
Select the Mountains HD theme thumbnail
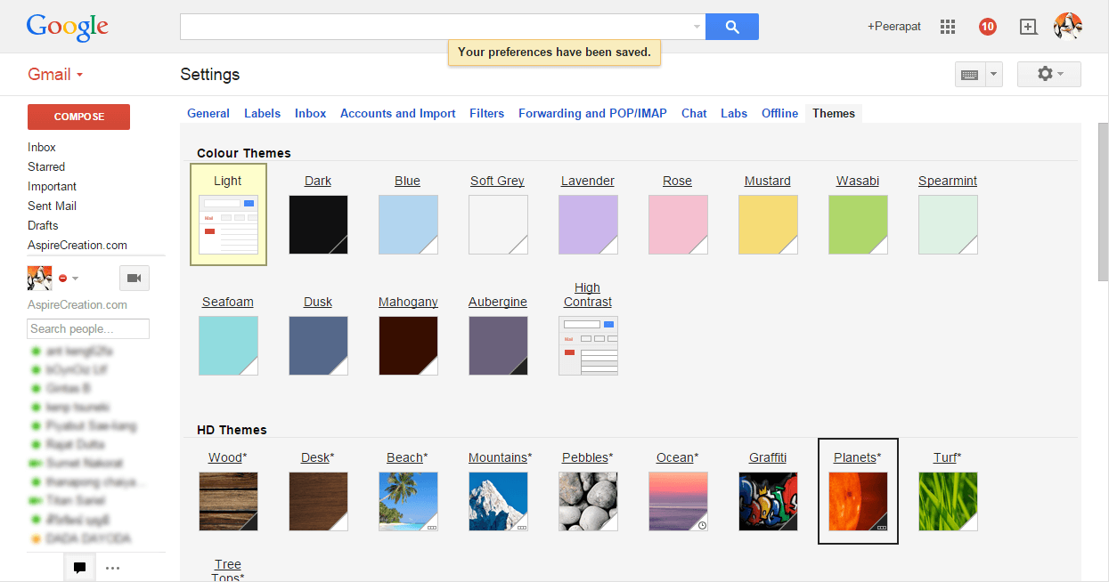point(498,501)
